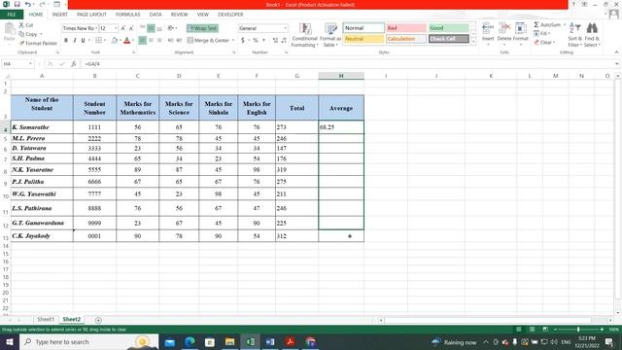Apply Percent Style format
The width and height of the screenshot is (622, 350).
click(255, 40)
